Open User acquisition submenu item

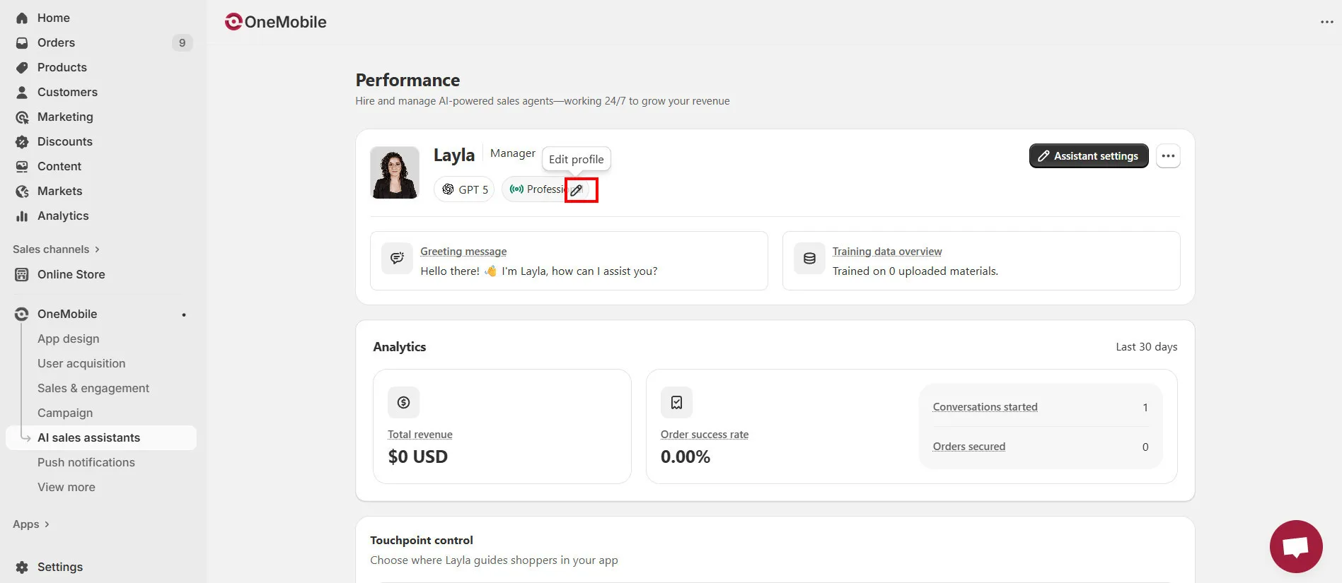coord(81,363)
